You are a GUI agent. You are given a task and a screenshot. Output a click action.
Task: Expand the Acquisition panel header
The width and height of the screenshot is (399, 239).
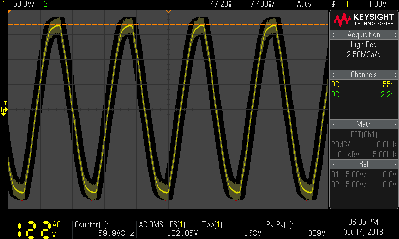tap(364, 35)
